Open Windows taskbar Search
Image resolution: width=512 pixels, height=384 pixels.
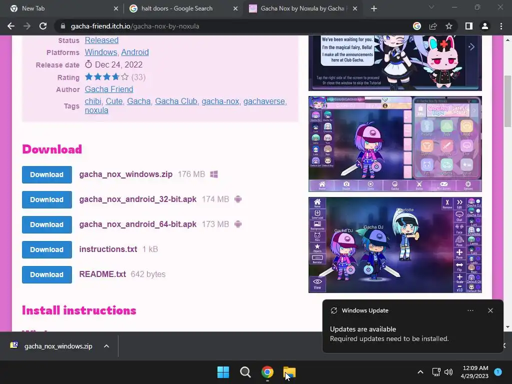[x=245, y=372]
